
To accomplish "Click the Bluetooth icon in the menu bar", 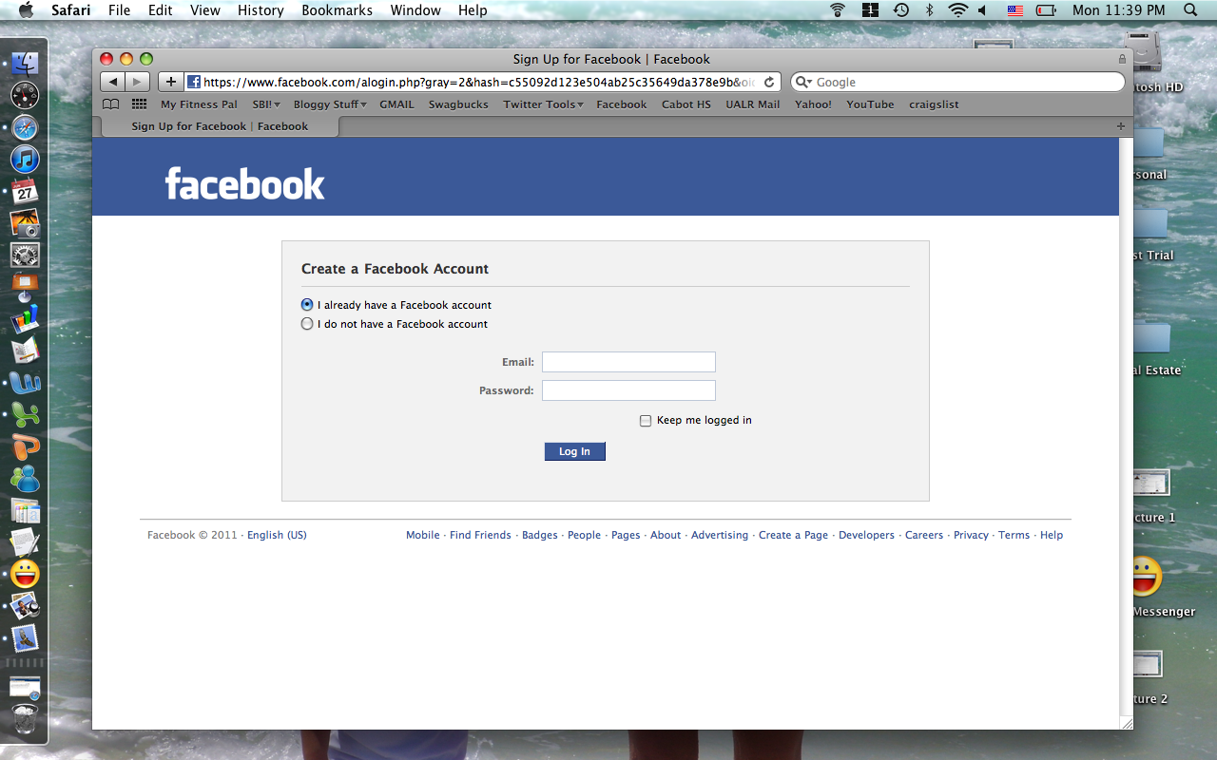I will (929, 10).
